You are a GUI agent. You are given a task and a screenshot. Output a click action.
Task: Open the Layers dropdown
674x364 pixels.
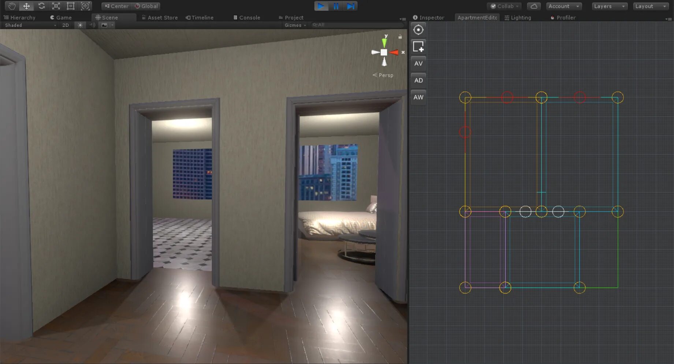[610, 6]
